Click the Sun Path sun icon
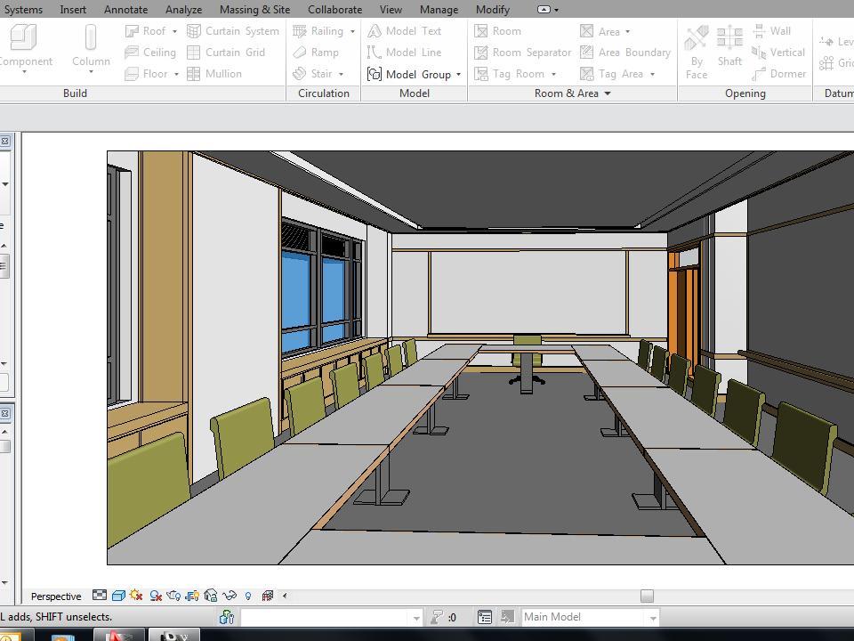854x641 pixels. [x=136, y=596]
